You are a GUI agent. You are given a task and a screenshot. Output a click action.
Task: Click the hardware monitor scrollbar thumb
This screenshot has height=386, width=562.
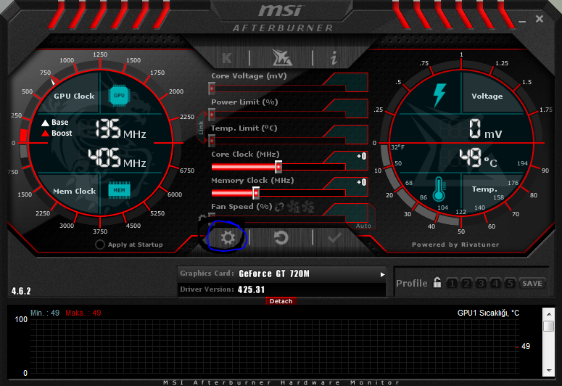(x=548, y=326)
